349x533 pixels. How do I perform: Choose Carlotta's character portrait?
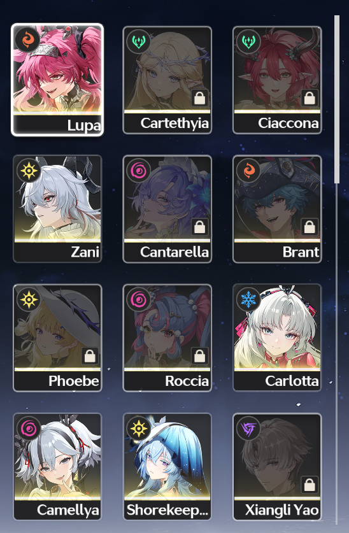tap(277, 338)
